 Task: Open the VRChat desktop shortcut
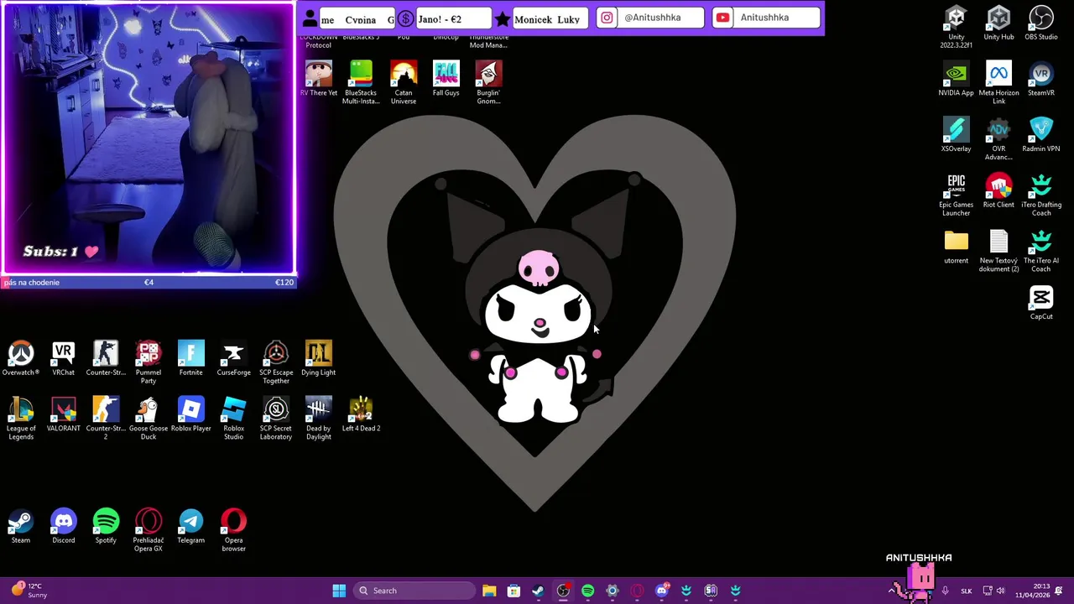tap(63, 359)
